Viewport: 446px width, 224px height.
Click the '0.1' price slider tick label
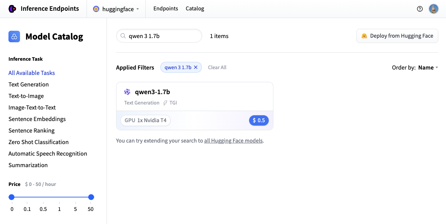(x=27, y=209)
